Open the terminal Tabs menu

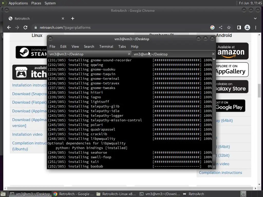(122, 46)
